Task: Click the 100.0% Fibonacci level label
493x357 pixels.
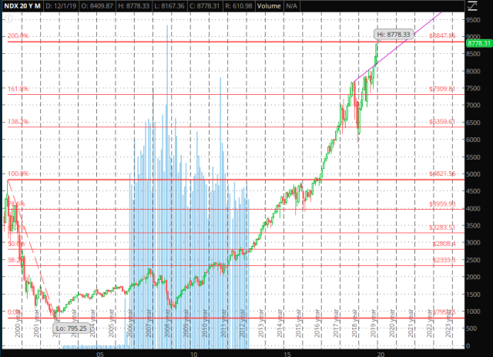Action: coord(18,175)
